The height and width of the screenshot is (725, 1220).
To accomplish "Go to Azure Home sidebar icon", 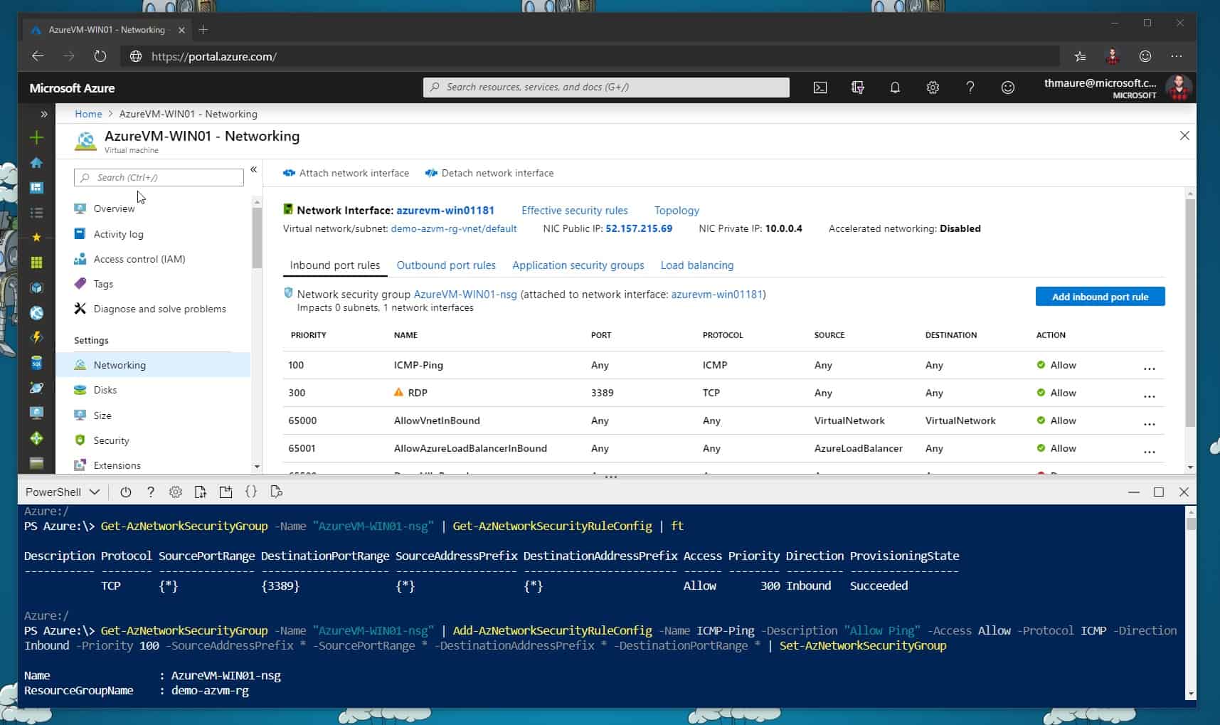I will 36,163.
